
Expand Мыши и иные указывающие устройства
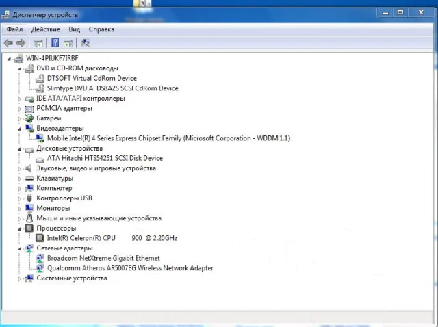20,219
